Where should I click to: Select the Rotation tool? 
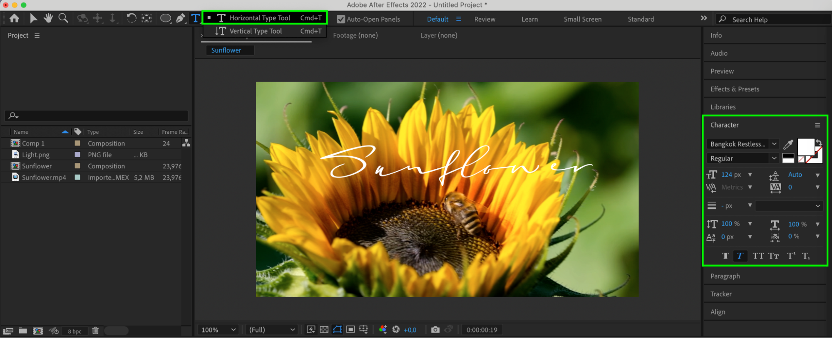pos(131,18)
